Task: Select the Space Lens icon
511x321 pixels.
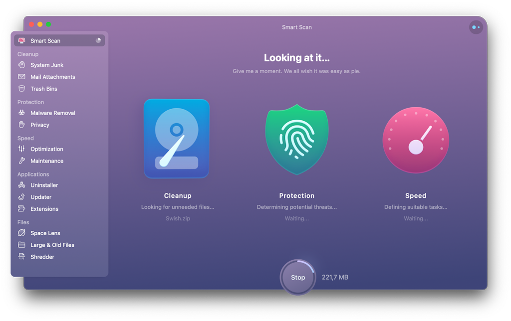Action: tap(21, 233)
